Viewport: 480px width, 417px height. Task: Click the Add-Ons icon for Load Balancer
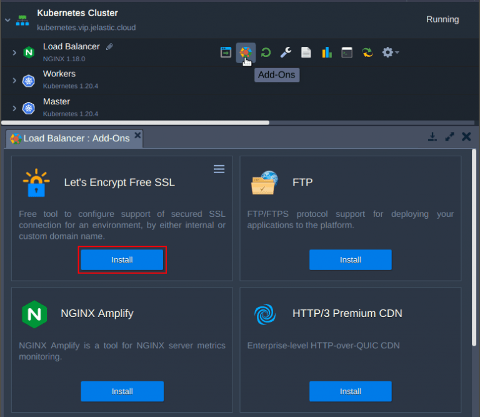pos(246,53)
